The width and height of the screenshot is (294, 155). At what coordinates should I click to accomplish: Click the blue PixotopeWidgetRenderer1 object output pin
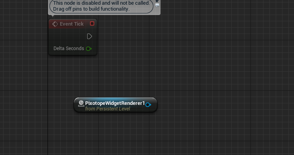tap(148, 105)
